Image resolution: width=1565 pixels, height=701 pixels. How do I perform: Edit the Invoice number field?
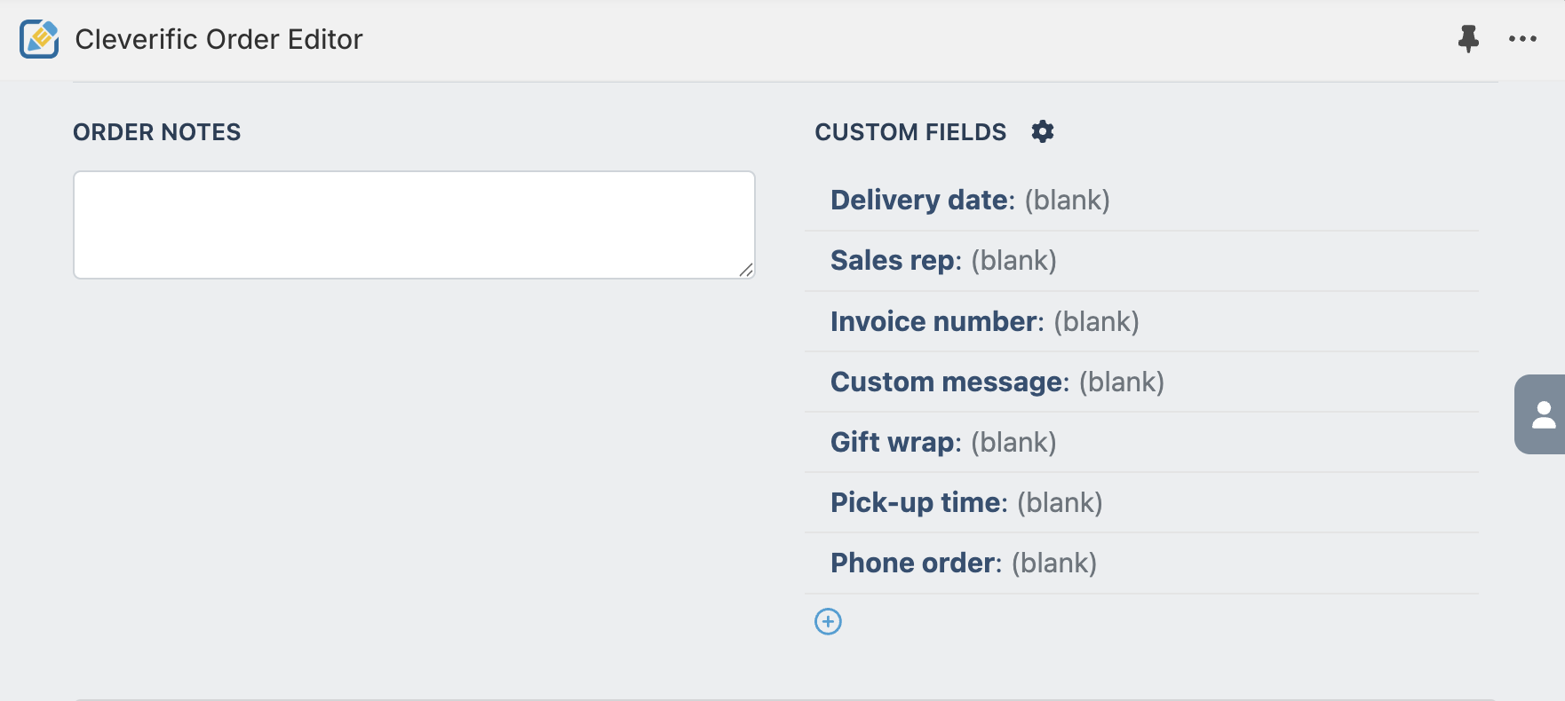tap(1141, 321)
